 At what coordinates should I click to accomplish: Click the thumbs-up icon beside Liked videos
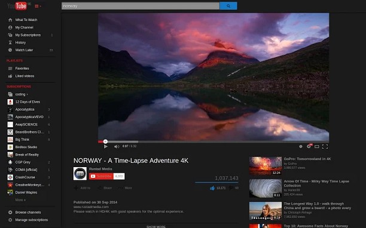tap(10, 76)
